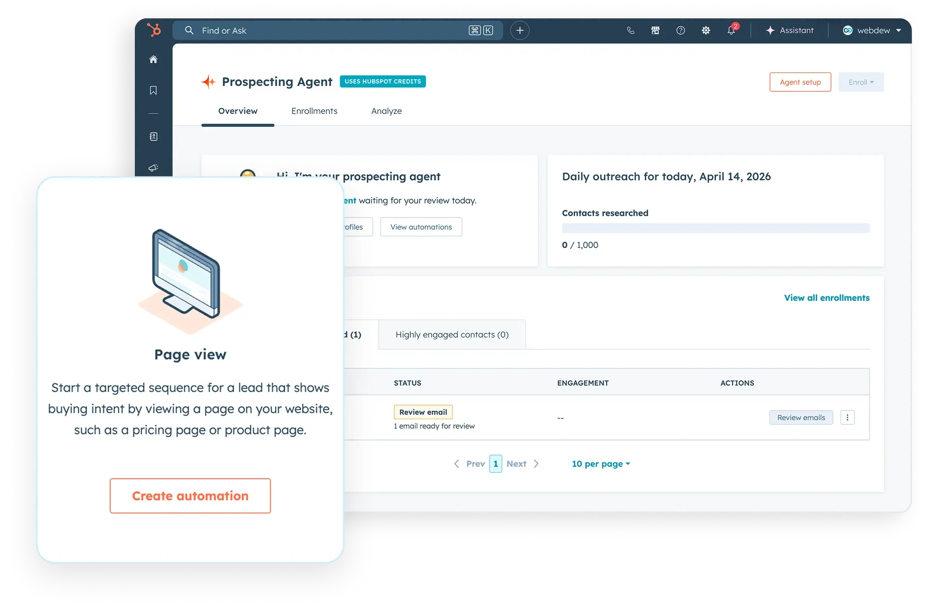Click the Find or Ask search field
926x610 pixels.
337,30
